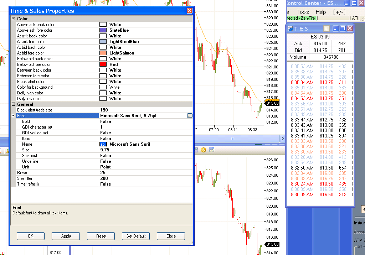
Task: Toggle the Bold value False
Action: pos(146,121)
